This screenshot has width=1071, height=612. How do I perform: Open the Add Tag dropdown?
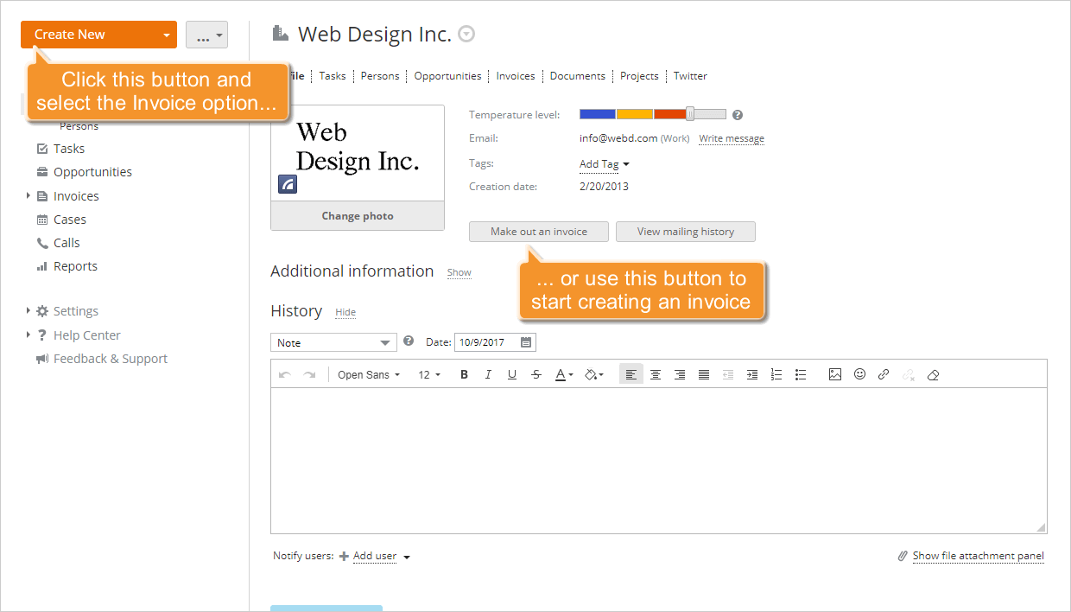coord(604,164)
